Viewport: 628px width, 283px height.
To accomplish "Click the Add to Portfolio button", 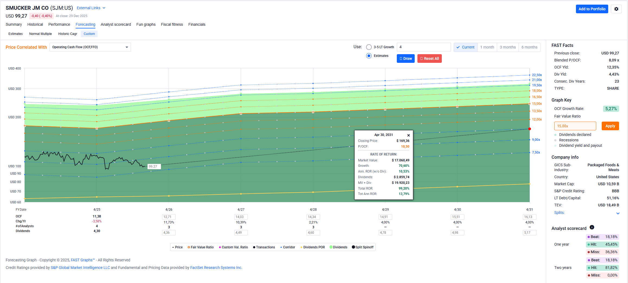I will pyautogui.click(x=592, y=9).
